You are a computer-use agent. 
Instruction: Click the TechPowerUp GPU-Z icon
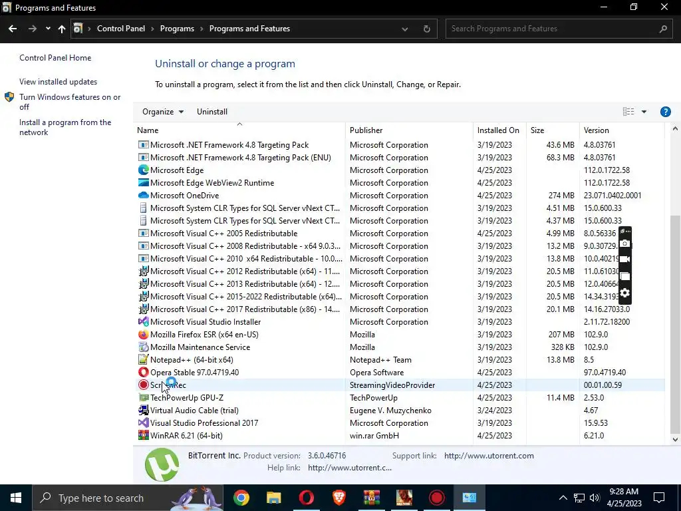pos(144,397)
